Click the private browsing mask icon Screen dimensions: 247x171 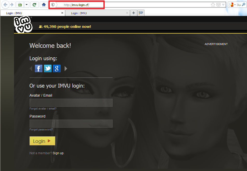(141, 13)
